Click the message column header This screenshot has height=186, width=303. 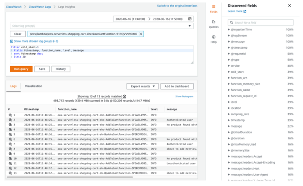pyautogui.click(x=172, y=109)
